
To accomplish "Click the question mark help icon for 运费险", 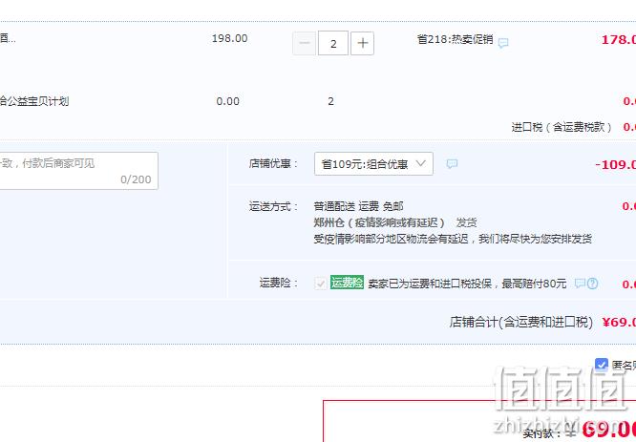I will pos(592,284).
